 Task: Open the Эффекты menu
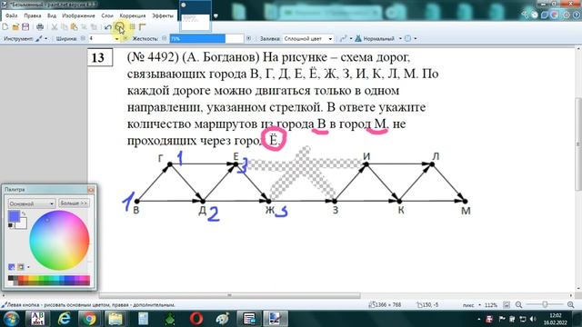pyautogui.click(x=163, y=15)
